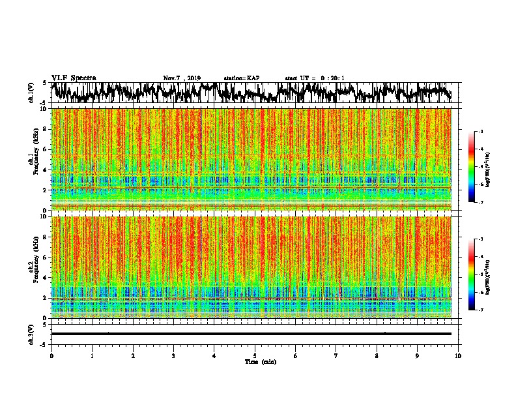Click the "-7" label on ch.1 color scale
Viewport: 516px width, 399px height.
pos(480,202)
